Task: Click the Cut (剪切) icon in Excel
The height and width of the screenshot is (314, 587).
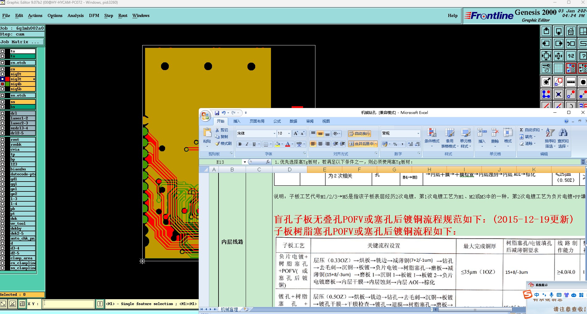Action: pos(222,130)
